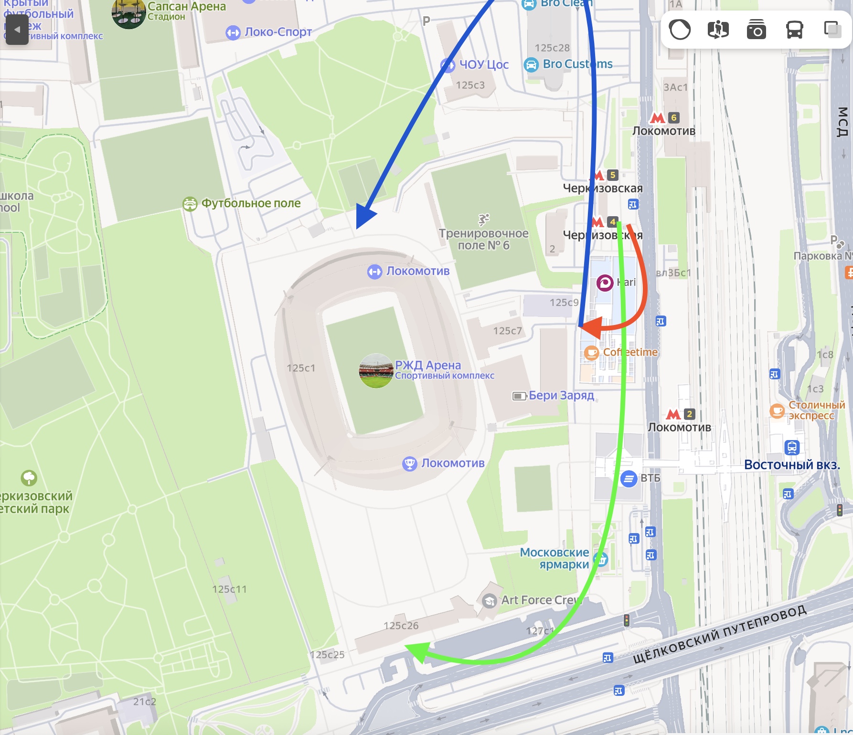Click the Bro Customs car service icon
This screenshot has width=853, height=735.
pos(531,64)
